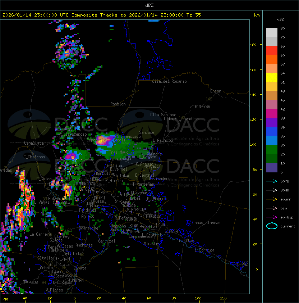The image size is (299, 303).
Task: Click the magenta storm cell south of Villavicencio
Action: coord(71,156)
